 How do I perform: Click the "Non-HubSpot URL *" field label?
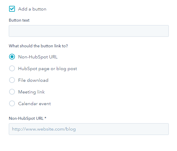coord(26,118)
